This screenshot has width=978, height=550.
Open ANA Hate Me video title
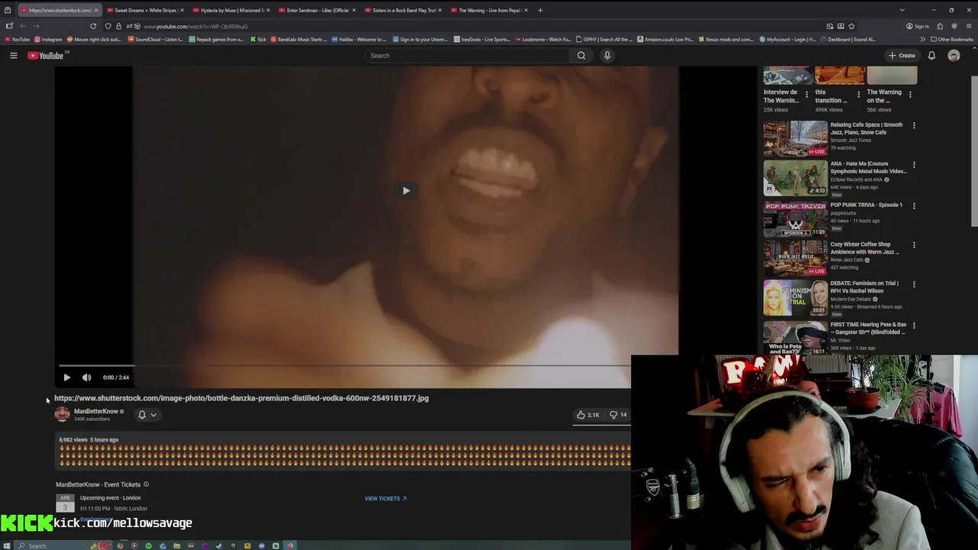[868, 167]
